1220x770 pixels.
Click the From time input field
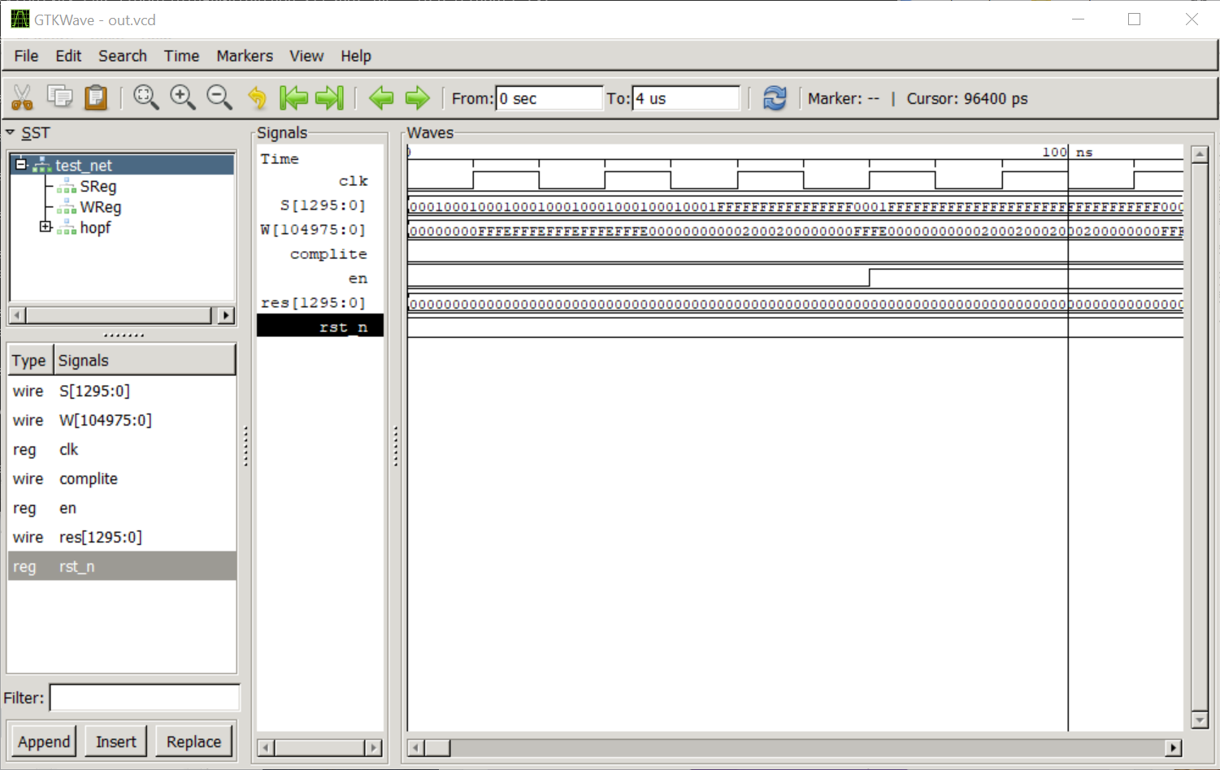click(549, 98)
